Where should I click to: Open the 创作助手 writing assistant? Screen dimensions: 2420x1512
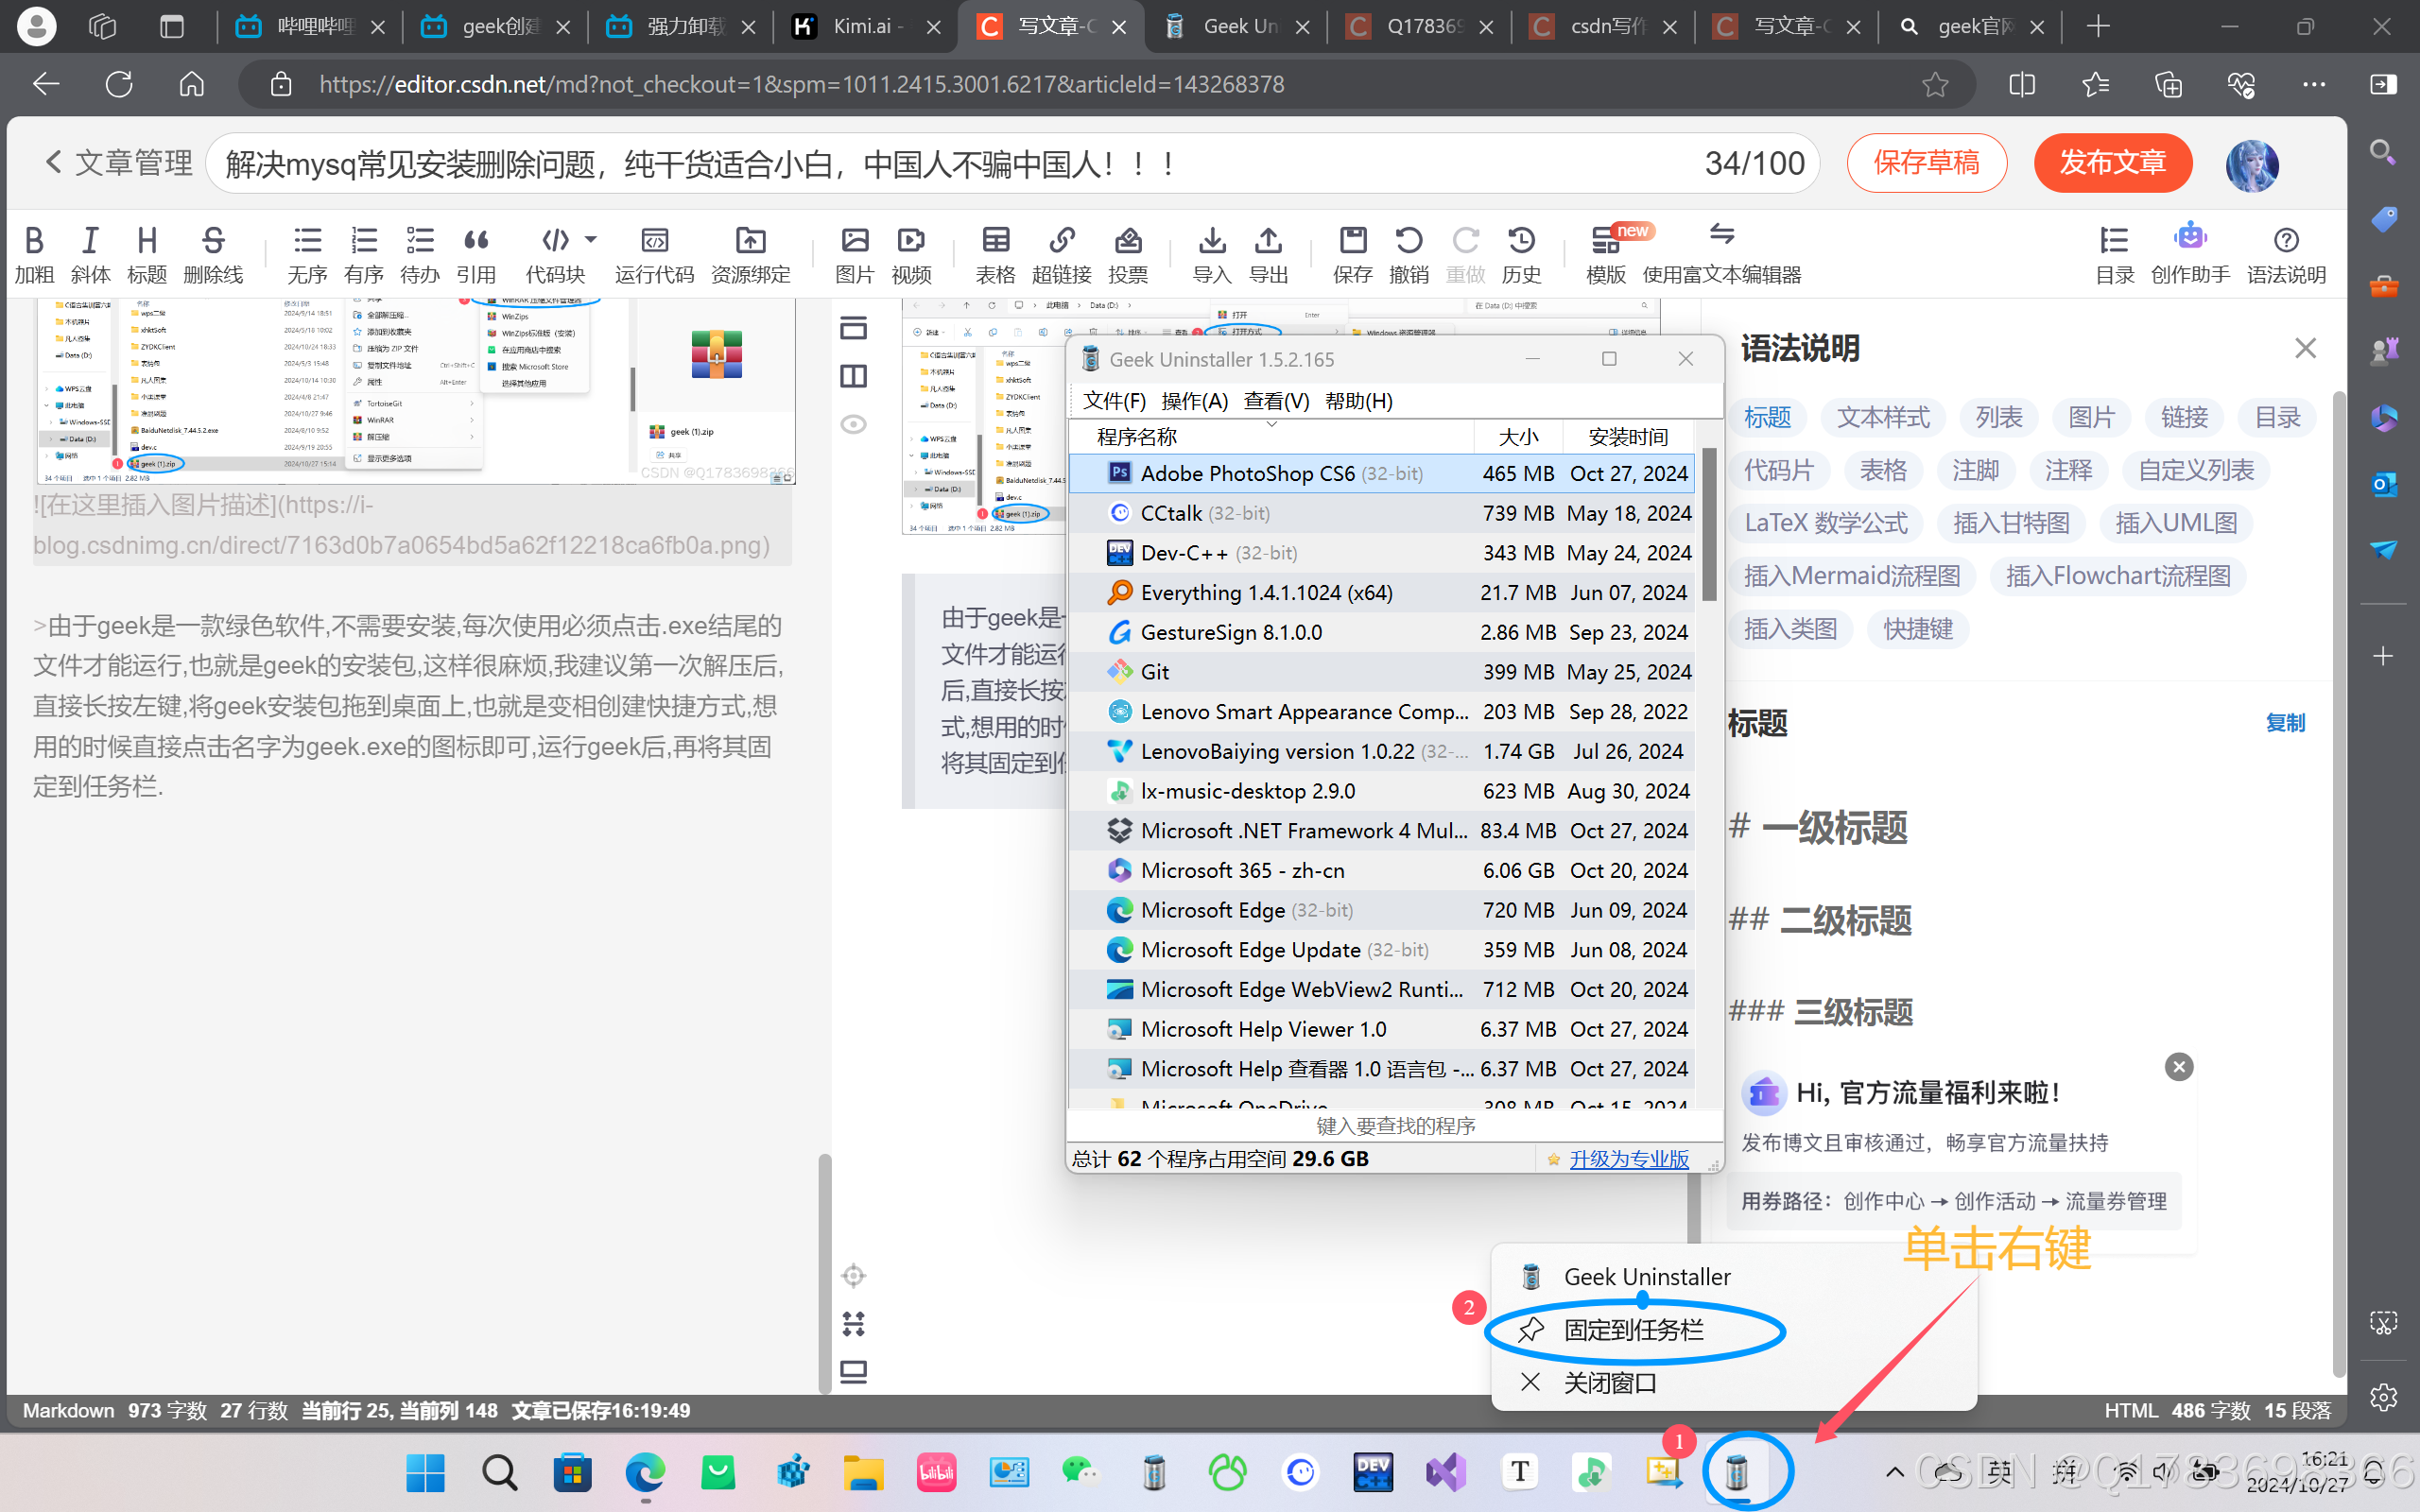coord(2189,253)
